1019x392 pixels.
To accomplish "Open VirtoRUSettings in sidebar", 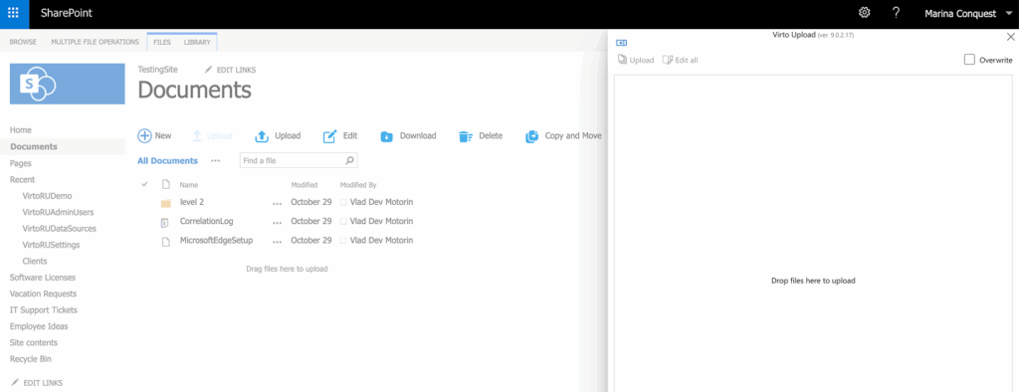I will [x=52, y=245].
